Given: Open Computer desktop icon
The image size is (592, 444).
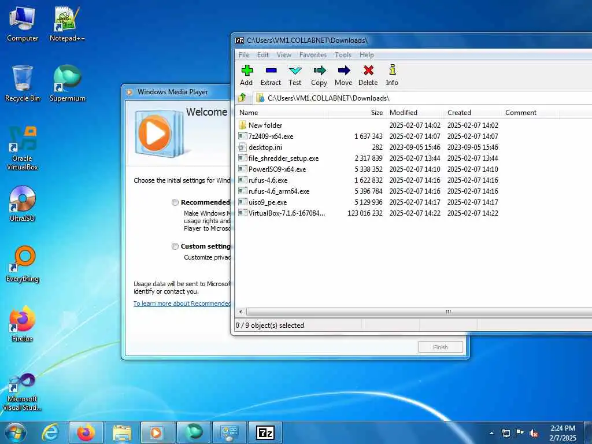Looking at the screenshot, I should coord(23,24).
